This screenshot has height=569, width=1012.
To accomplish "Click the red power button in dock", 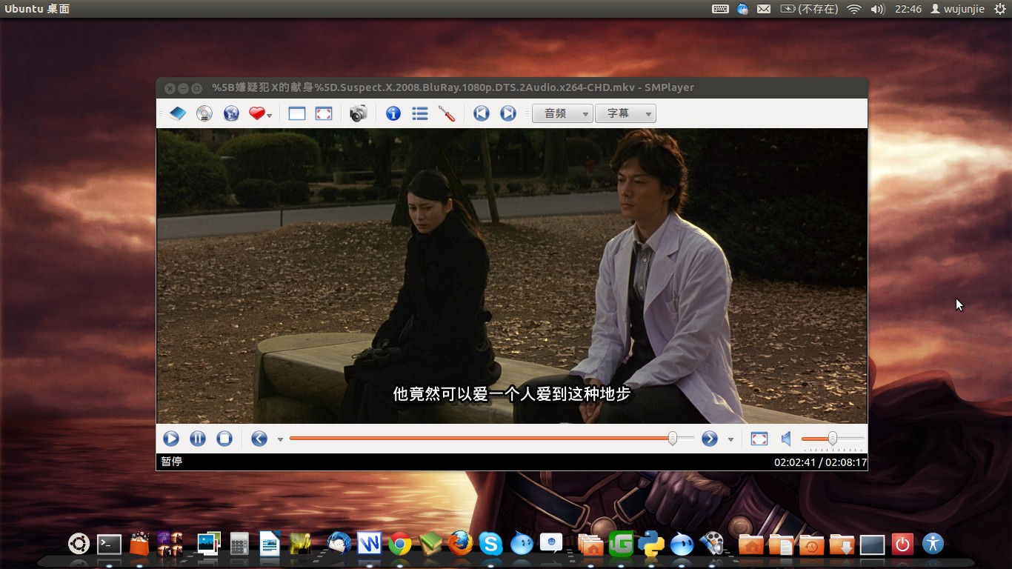I will point(902,545).
